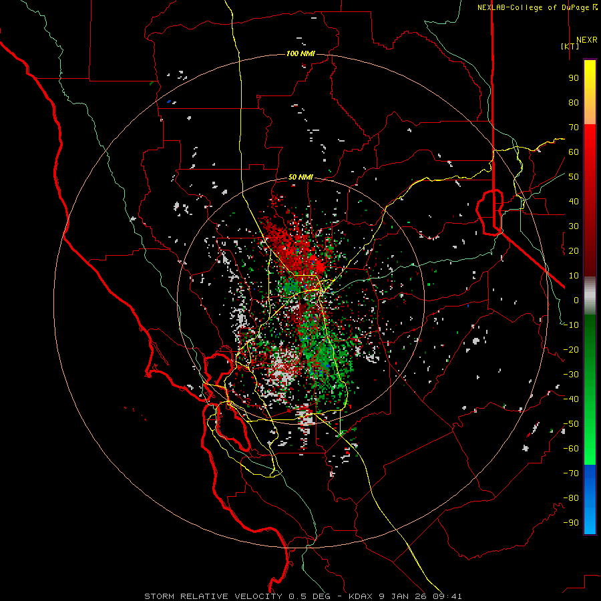Image resolution: width=601 pixels, height=601 pixels.
Task: Click the Storm Relative Velocity caption
Action: coord(303,596)
